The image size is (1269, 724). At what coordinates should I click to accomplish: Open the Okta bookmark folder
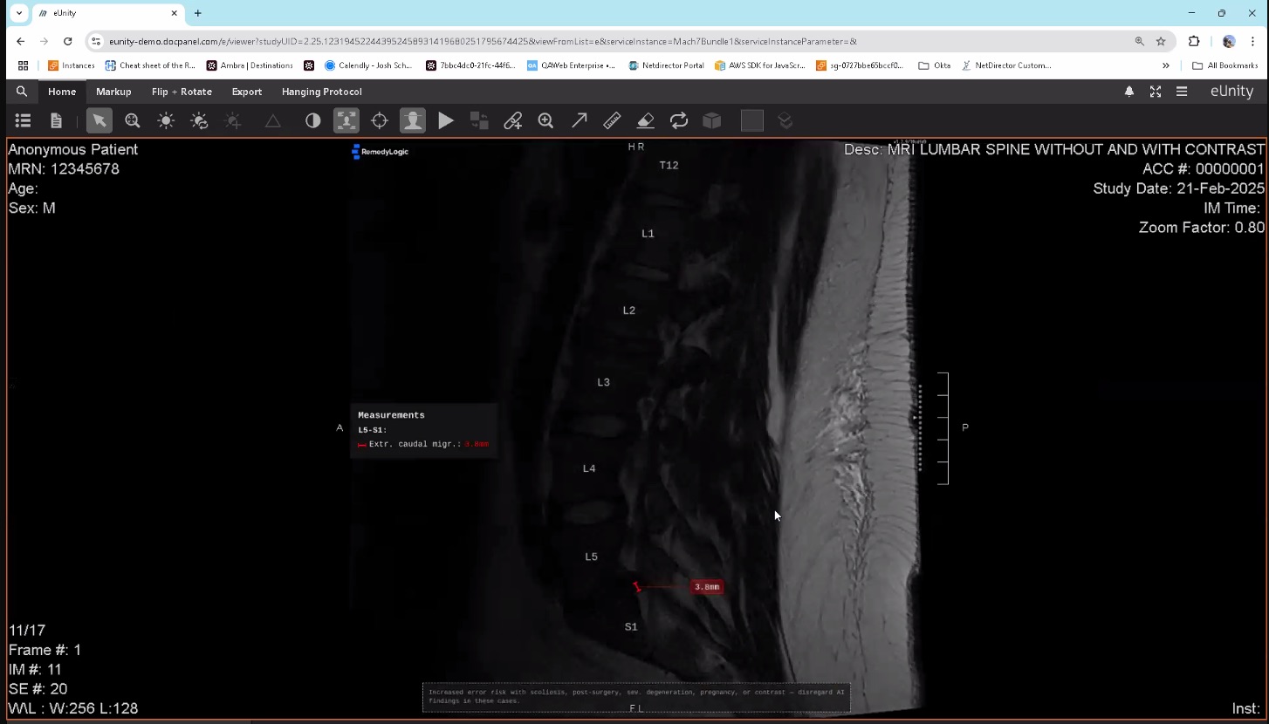click(x=935, y=65)
